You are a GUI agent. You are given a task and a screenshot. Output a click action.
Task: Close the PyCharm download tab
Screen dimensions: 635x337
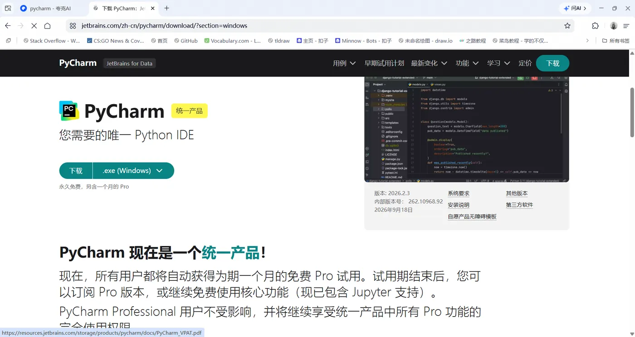coord(153,8)
